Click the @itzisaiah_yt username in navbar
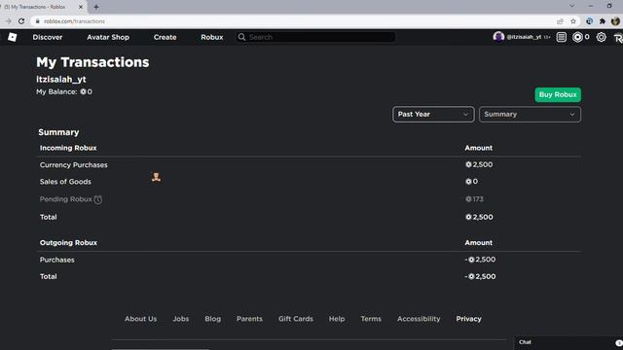623x350 pixels. pos(524,37)
